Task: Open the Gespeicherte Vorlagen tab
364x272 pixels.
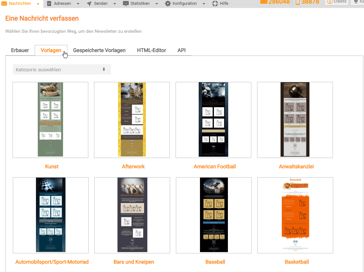Action: [x=99, y=50]
